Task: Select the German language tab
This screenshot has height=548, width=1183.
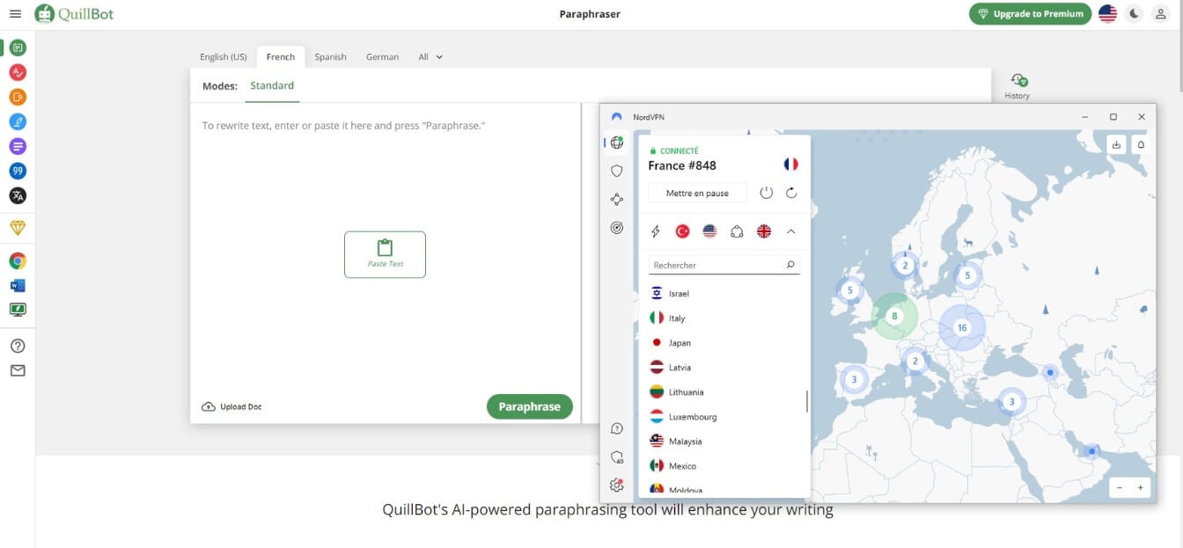Action: (x=382, y=56)
